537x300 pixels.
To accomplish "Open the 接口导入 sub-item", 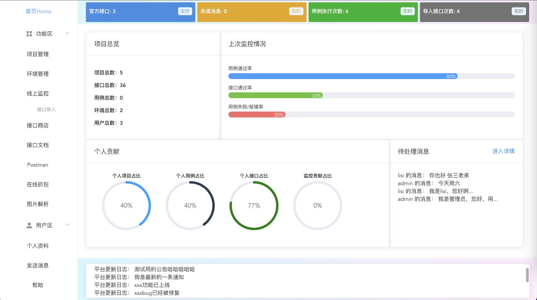I will pyautogui.click(x=46, y=110).
